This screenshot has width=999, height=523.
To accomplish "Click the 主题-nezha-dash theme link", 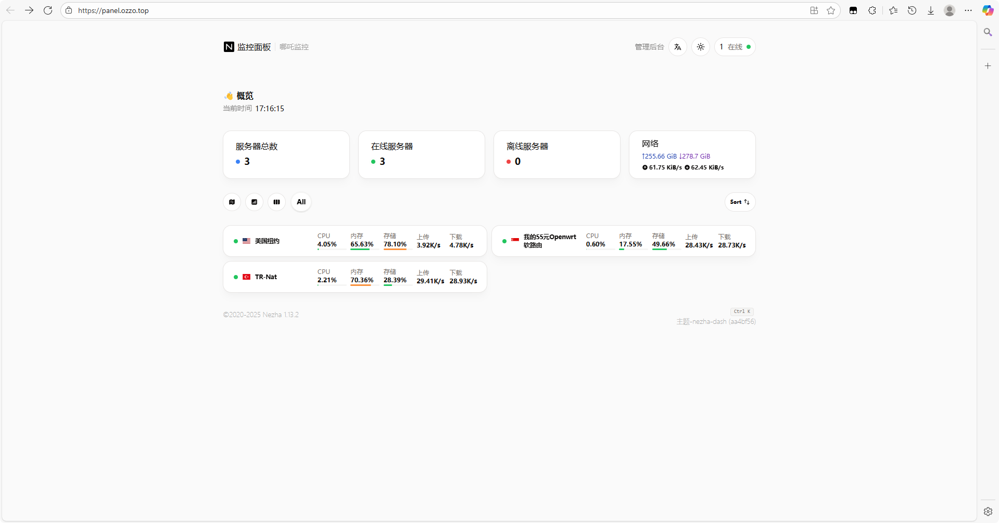I will click(x=715, y=322).
